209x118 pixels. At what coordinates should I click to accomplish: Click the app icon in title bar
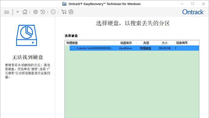64,4
